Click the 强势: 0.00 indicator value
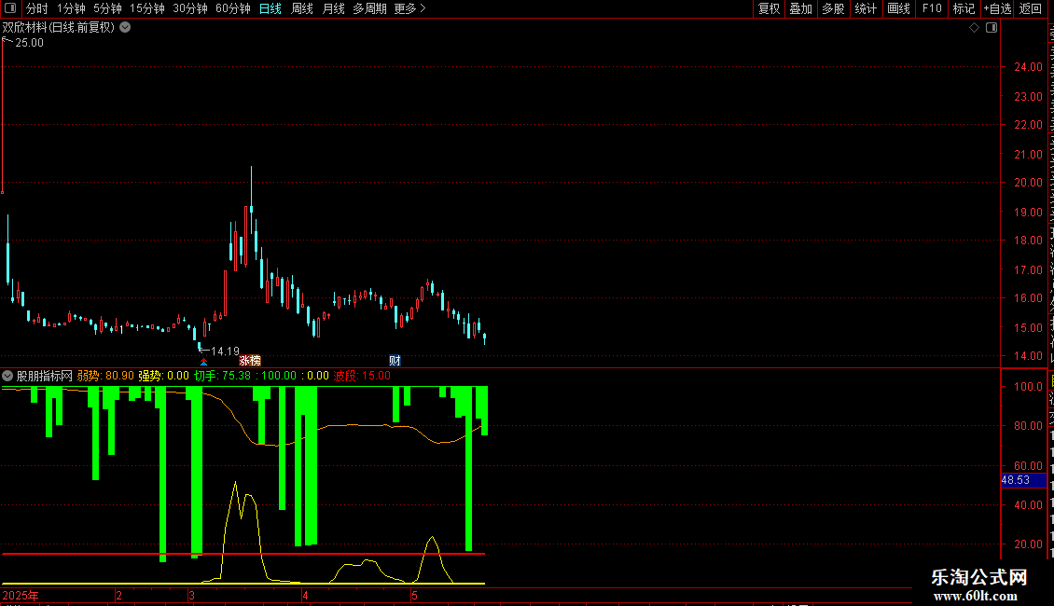1054x606 pixels. click(x=163, y=376)
